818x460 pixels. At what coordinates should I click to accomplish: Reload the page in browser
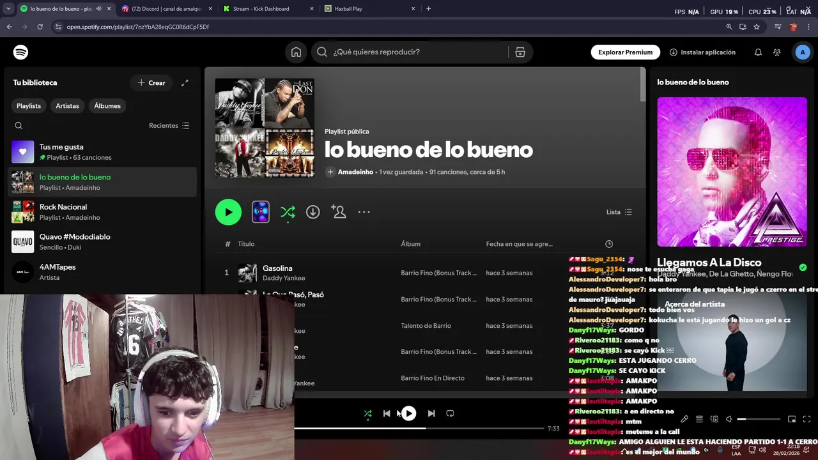pos(40,27)
